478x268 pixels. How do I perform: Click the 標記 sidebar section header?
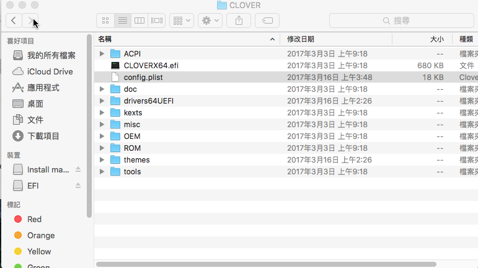(14, 205)
